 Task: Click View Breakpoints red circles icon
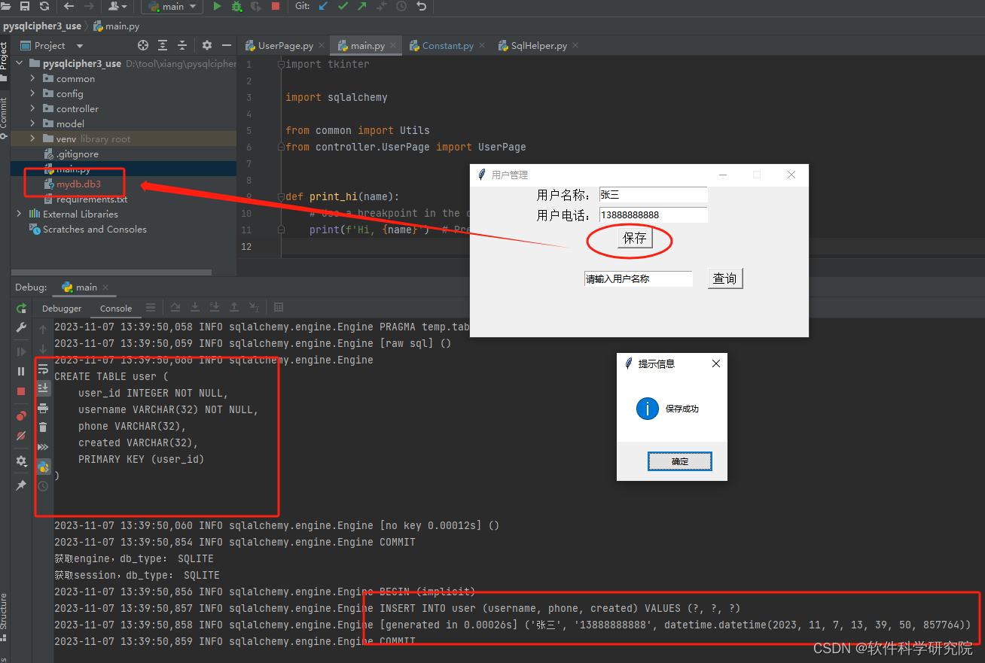21,415
